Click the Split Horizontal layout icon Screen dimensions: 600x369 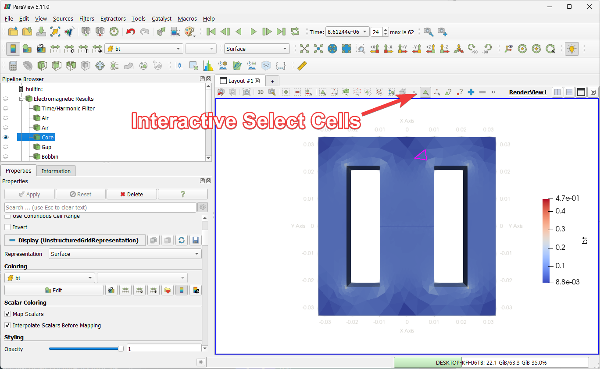pos(557,92)
